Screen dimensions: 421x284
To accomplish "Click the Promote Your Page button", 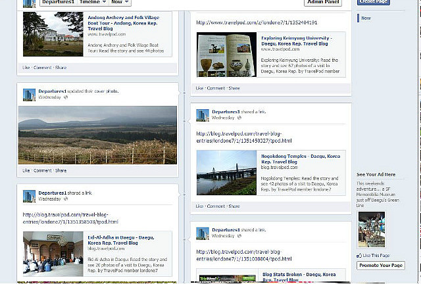I will point(381,265).
